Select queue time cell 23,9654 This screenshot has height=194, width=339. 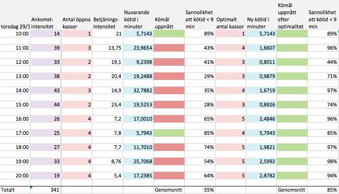tap(138, 48)
